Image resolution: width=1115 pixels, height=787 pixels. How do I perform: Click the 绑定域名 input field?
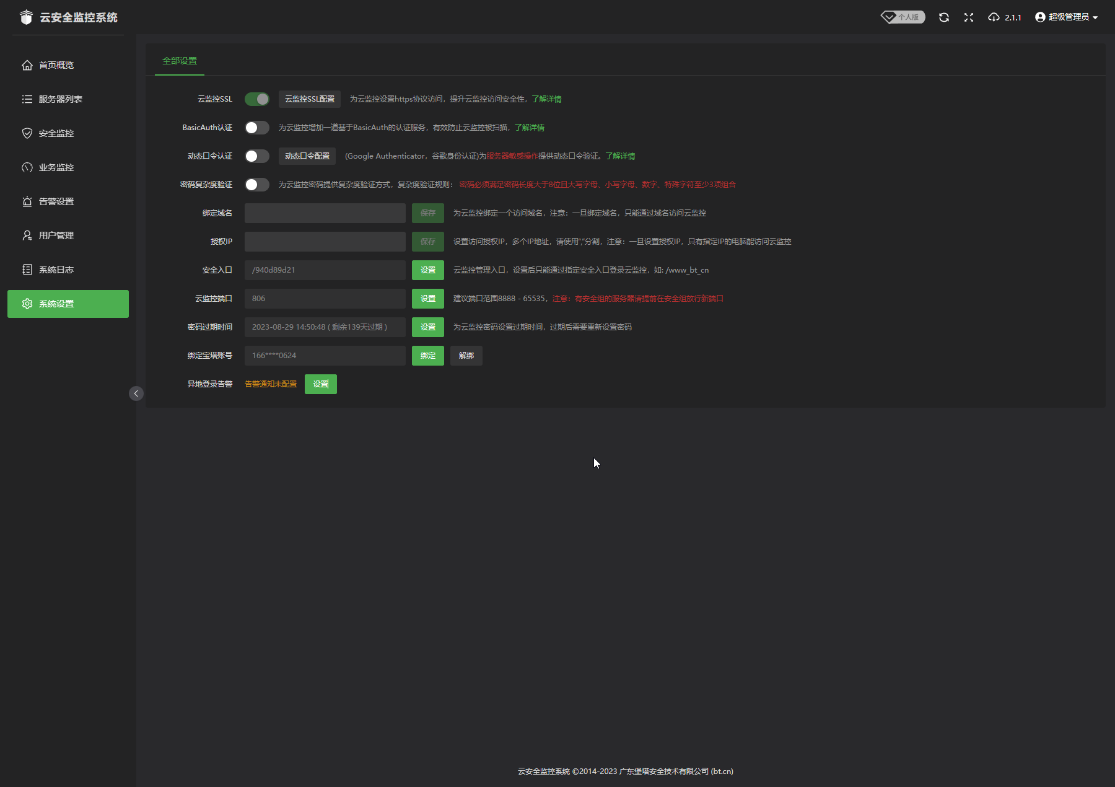(x=325, y=213)
